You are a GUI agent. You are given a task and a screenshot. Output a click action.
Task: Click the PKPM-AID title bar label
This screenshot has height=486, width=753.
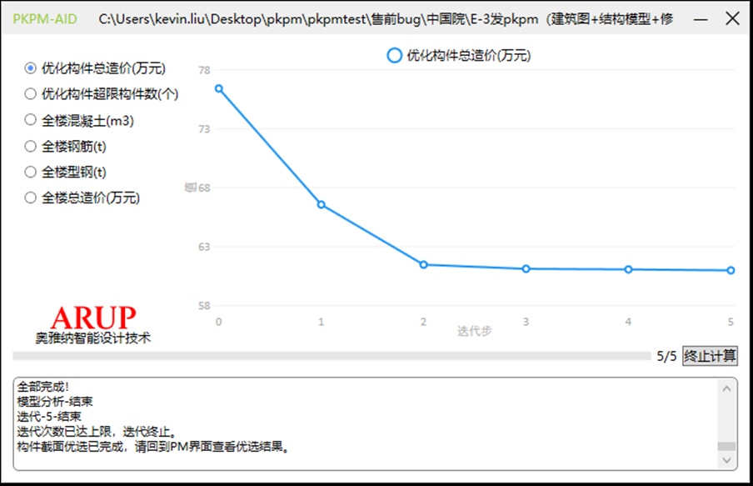point(45,18)
